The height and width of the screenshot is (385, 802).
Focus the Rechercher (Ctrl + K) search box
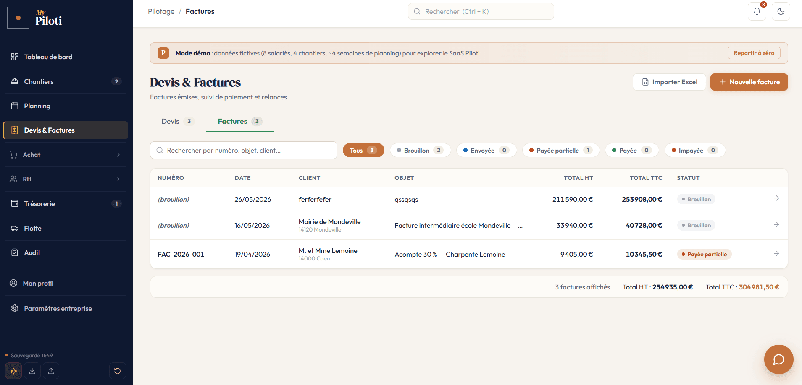click(x=481, y=11)
